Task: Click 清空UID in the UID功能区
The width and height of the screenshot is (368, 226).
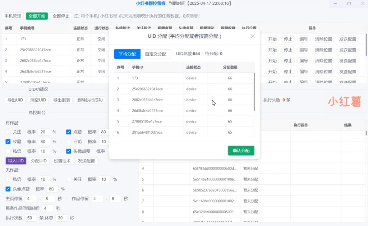Action: (x=38, y=100)
